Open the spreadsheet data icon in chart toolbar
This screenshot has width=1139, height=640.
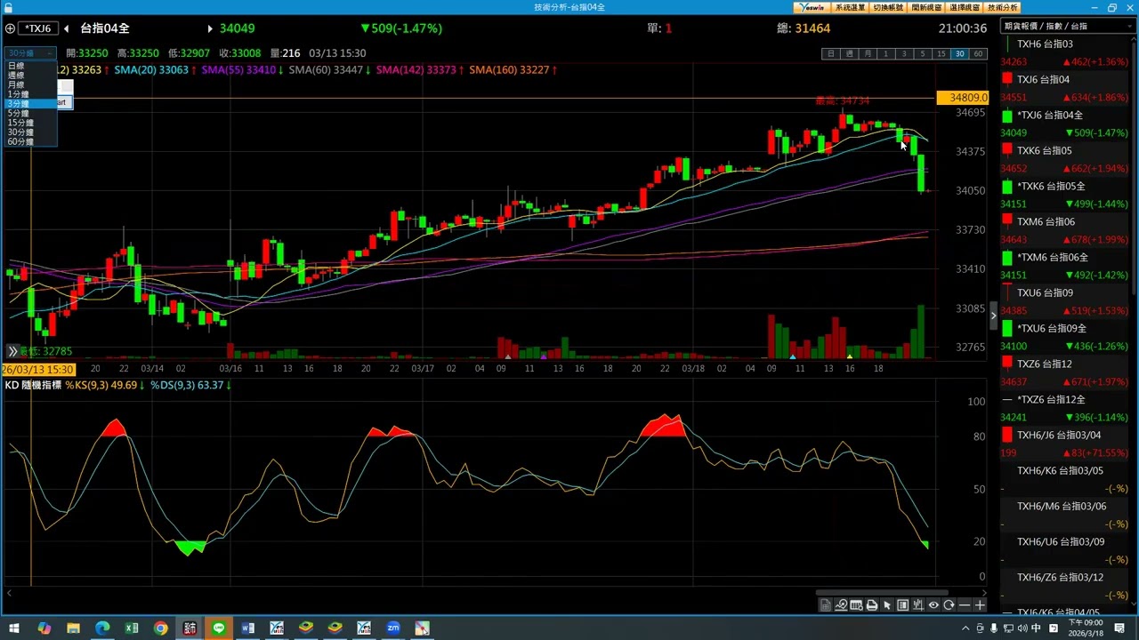click(825, 605)
